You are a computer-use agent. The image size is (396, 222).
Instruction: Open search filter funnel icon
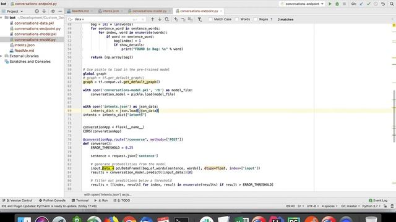[199, 19]
